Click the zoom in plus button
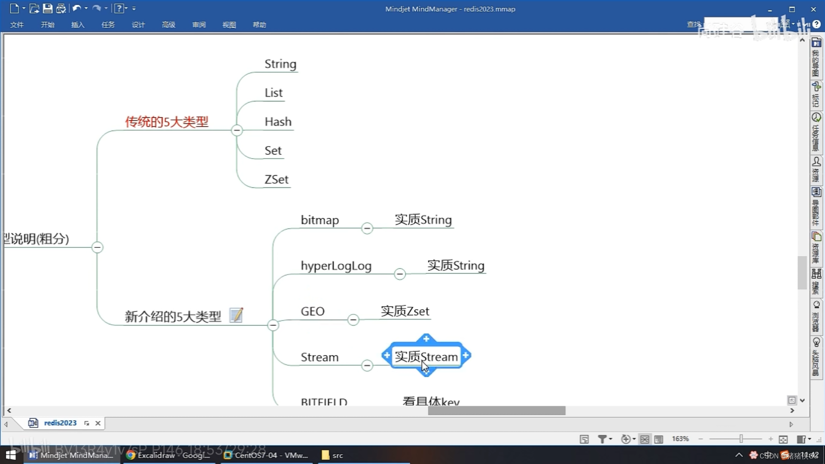 click(771, 439)
